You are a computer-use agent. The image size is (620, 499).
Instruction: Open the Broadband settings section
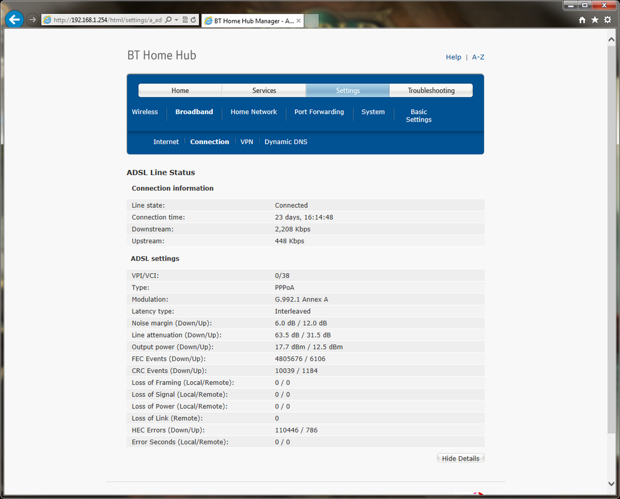[x=194, y=112]
